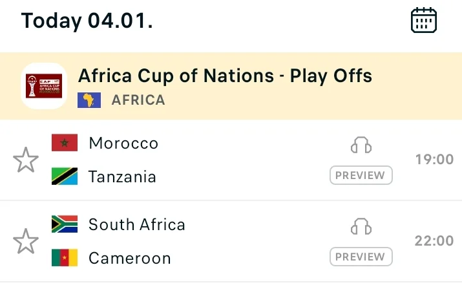Click the Tanzania flag icon
This screenshot has width=462, height=287.
point(65,176)
